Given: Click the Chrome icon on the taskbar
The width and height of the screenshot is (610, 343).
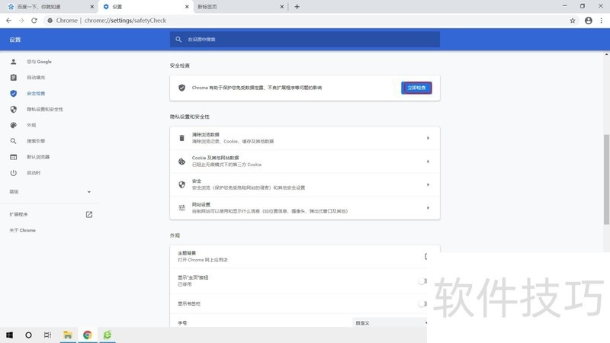Looking at the screenshot, I should pos(87,335).
